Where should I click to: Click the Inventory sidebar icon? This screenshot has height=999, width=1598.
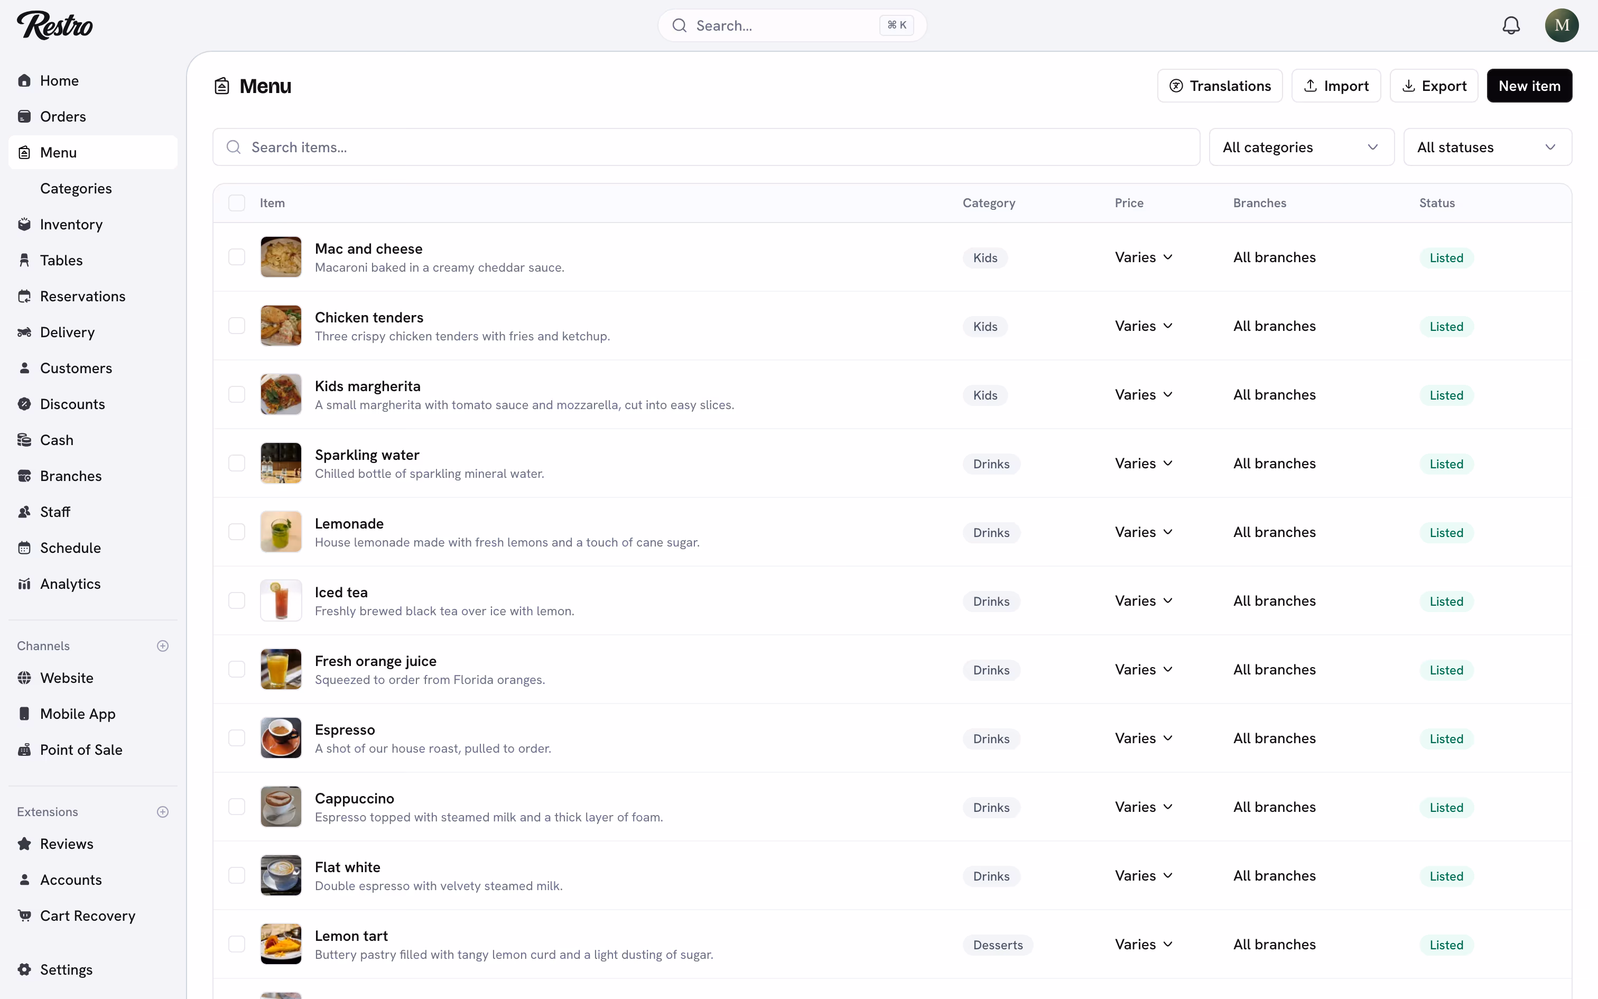24,225
